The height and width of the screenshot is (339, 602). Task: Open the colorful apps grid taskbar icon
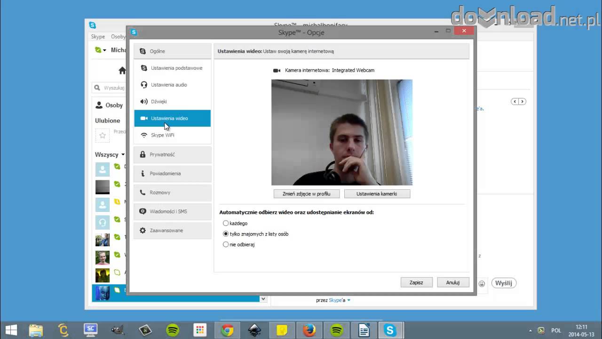pyautogui.click(x=200, y=331)
